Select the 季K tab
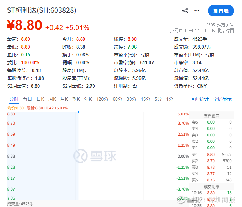This screenshot has width=242, height=207. [76, 99]
